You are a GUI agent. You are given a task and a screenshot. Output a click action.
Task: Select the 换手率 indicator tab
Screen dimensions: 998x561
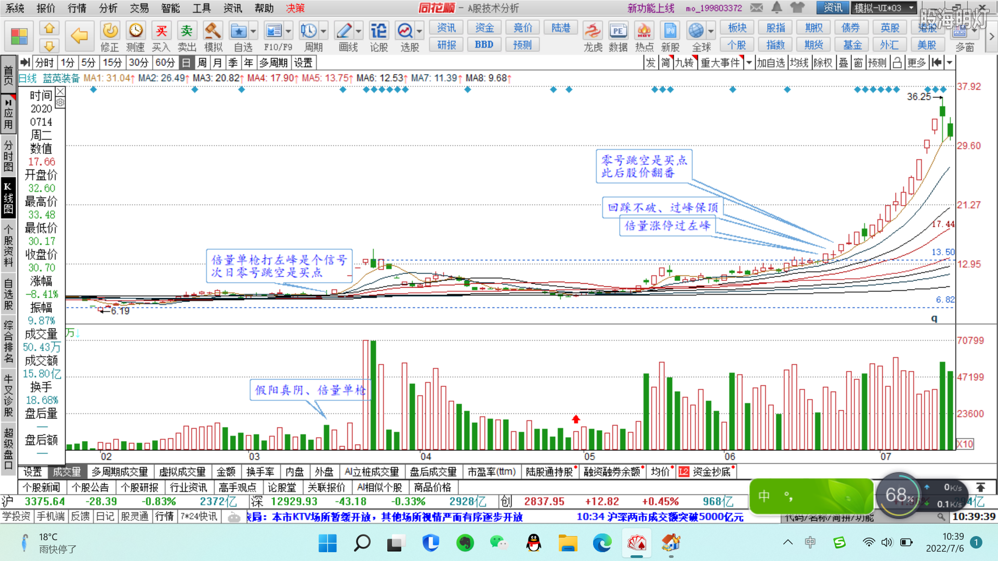[x=260, y=472]
